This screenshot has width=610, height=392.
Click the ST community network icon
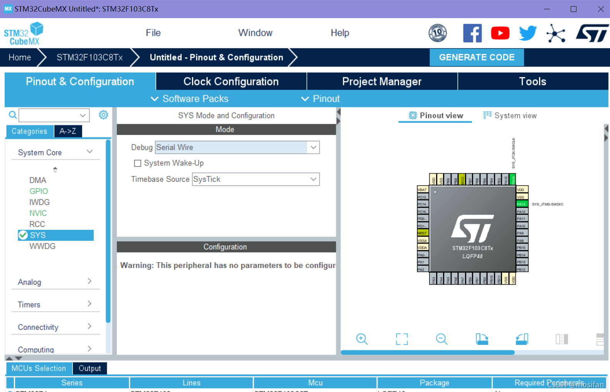click(x=556, y=34)
